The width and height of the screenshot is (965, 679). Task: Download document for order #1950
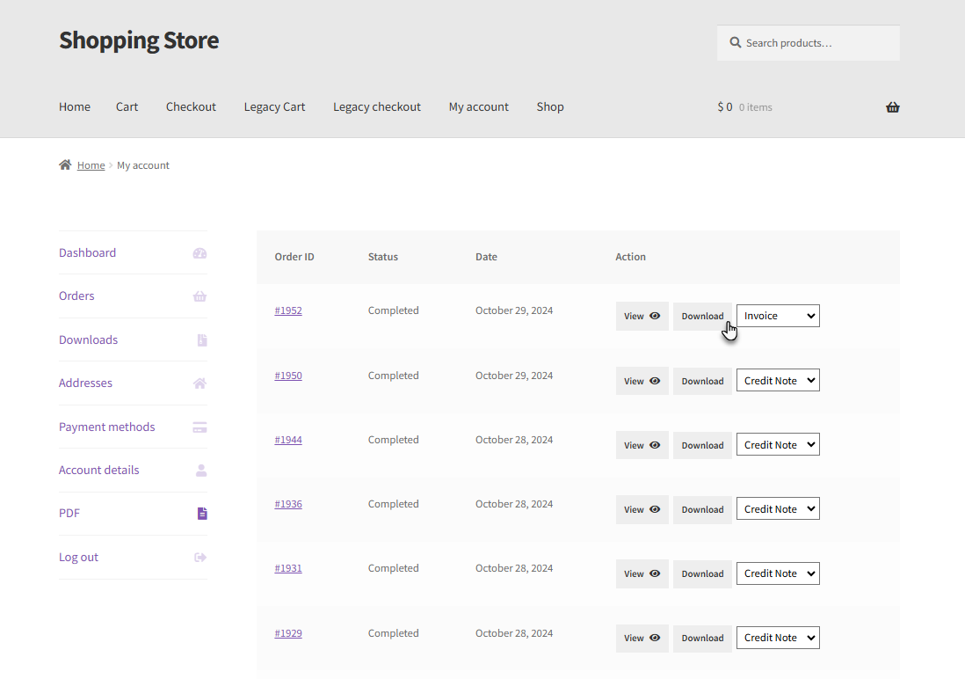pos(702,382)
